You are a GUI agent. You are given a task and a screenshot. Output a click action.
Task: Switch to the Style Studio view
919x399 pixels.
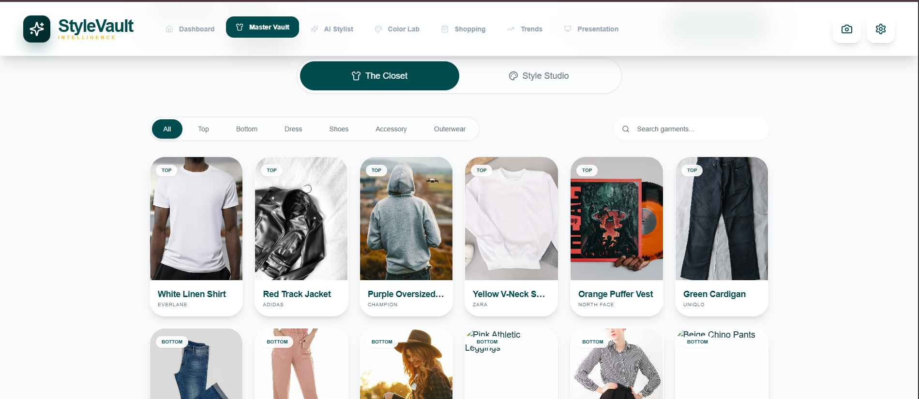coord(539,76)
